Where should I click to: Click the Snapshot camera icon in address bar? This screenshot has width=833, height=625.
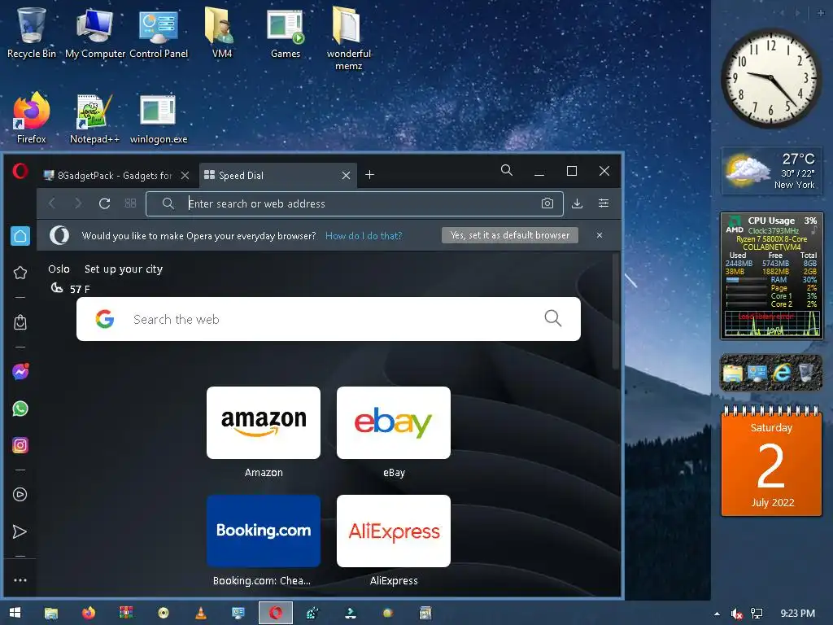[x=547, y=203]
